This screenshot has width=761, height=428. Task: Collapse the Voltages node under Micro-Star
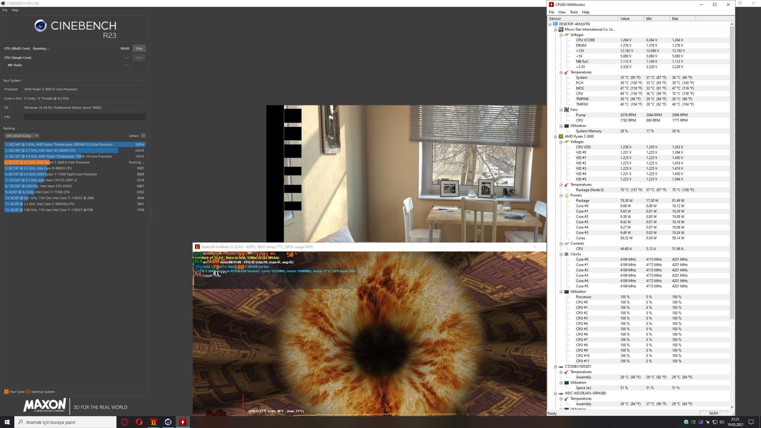pyautogui.click(x=561, y=35)
